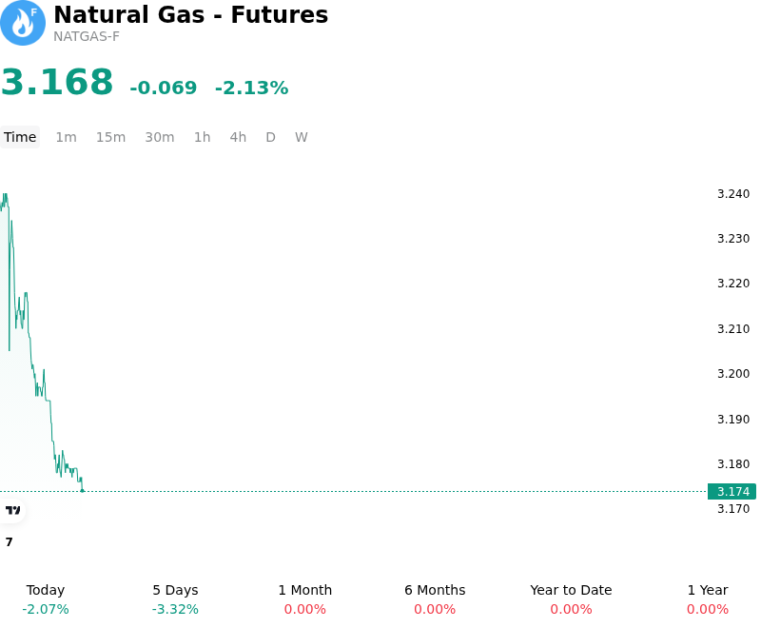The width and height of the screenshot is (761, 628).
Task: Click the 3.174 current price label
Action: pos(732,492)
